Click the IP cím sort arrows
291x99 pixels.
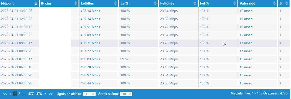point(76,3)
